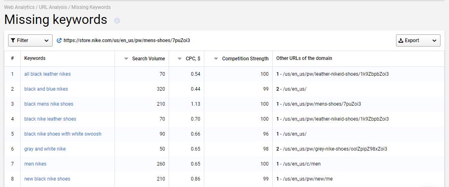Expand the Export dropdown chevron

[x=434, y=40]
